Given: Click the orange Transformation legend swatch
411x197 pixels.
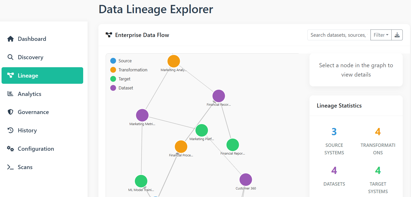Looking at the screenshot, I should pos(113,70).
